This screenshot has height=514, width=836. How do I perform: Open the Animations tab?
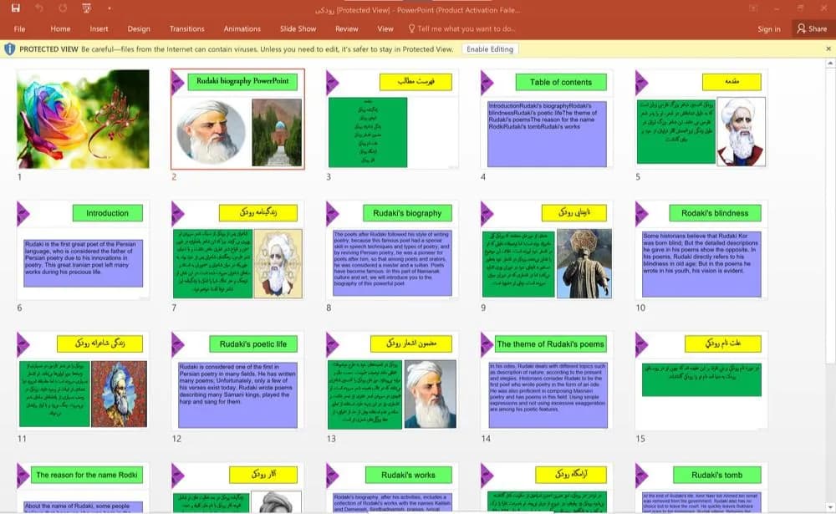coord(242,28)
